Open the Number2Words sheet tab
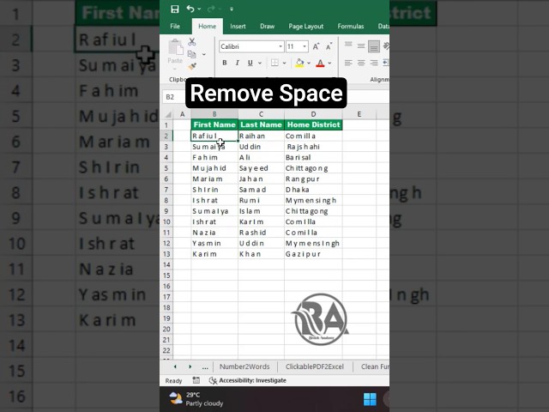This screenshot has width=549, height=412. (x=244, y=367)
